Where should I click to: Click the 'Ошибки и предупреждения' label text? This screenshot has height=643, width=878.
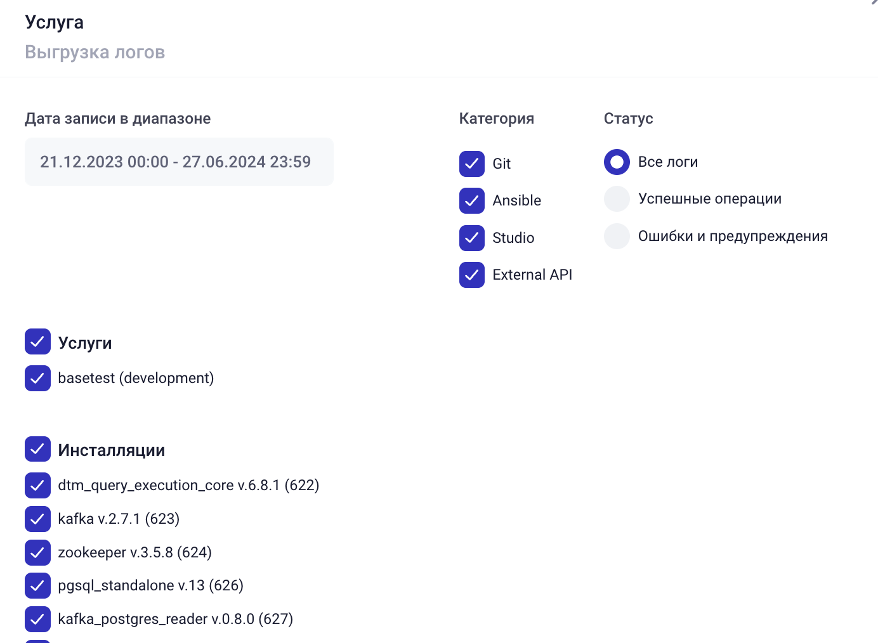(x=733, y=237)
